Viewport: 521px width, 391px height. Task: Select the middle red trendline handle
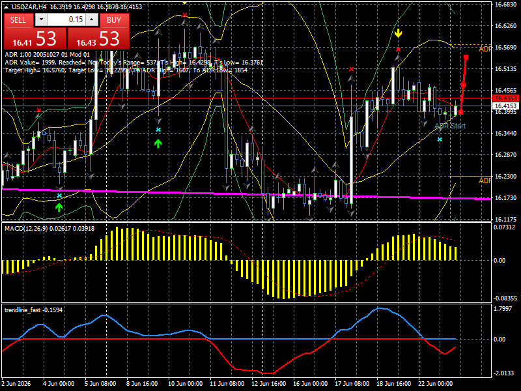463,85
